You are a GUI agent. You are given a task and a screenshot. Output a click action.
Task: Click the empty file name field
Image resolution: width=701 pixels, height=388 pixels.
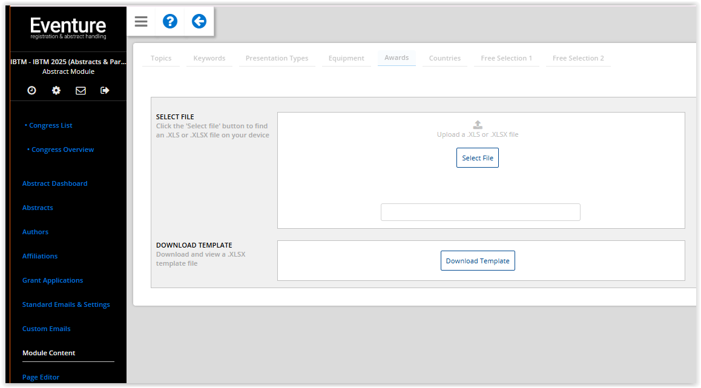tap(480, 212)
